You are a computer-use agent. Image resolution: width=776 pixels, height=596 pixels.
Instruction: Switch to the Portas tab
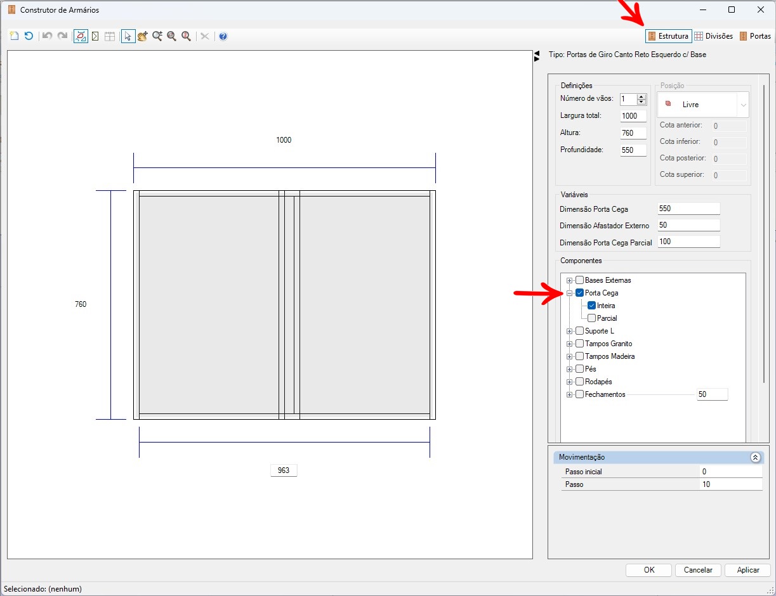pyautogui.click(x=755, y=36)
